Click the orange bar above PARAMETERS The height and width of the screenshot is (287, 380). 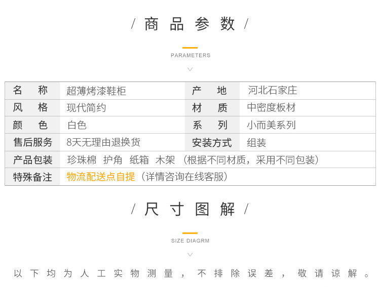point(190,48)
